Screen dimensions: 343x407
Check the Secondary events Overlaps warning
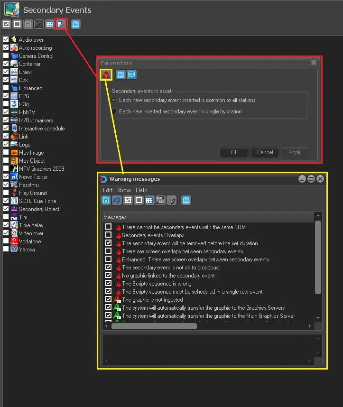pos(109,235)
